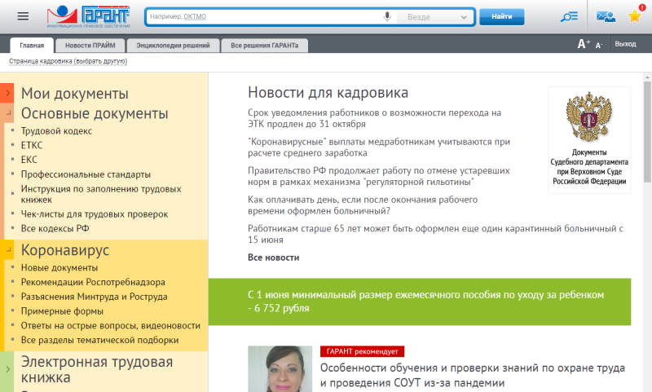The width and height of the screenshot is (652, 392).
Task: Open 'Рекомендации Роспотребнадзора' link
Action: pyautogui.click(x=93, y=282)
